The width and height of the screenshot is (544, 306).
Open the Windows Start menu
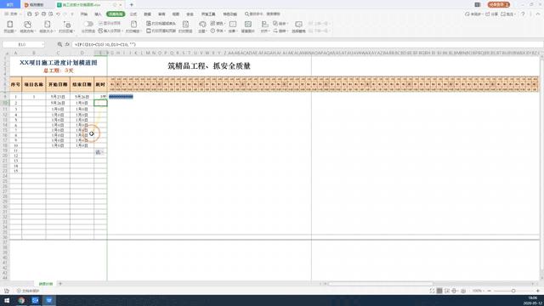coord(7,300)
